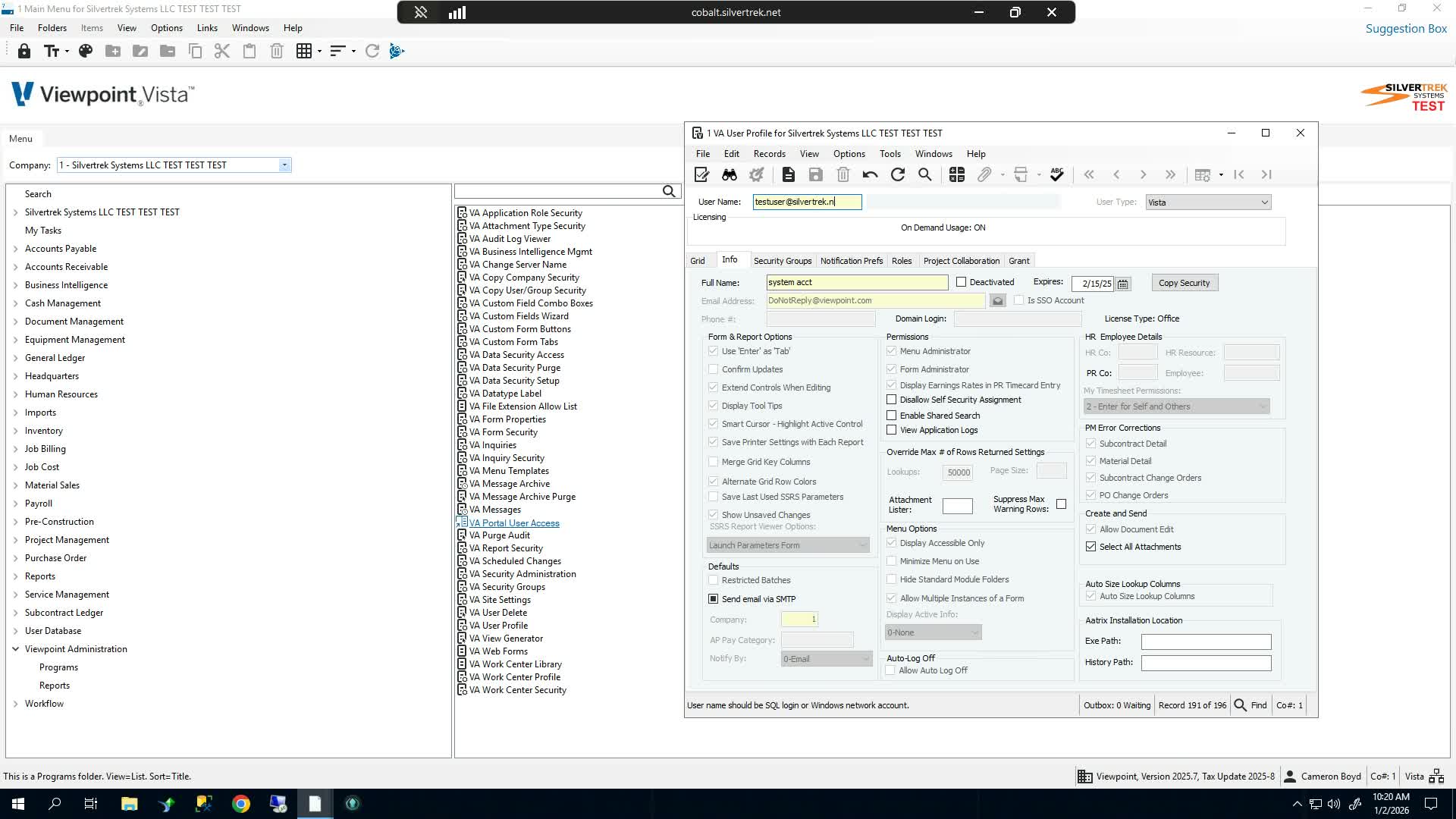Screen dimensions: 1456x819
Task: Enable Disallow Self Security Assignment
Action: [892, 400]
